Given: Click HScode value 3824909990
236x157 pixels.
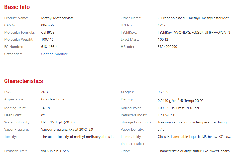Looking at the screenshot, I should 167,47.
